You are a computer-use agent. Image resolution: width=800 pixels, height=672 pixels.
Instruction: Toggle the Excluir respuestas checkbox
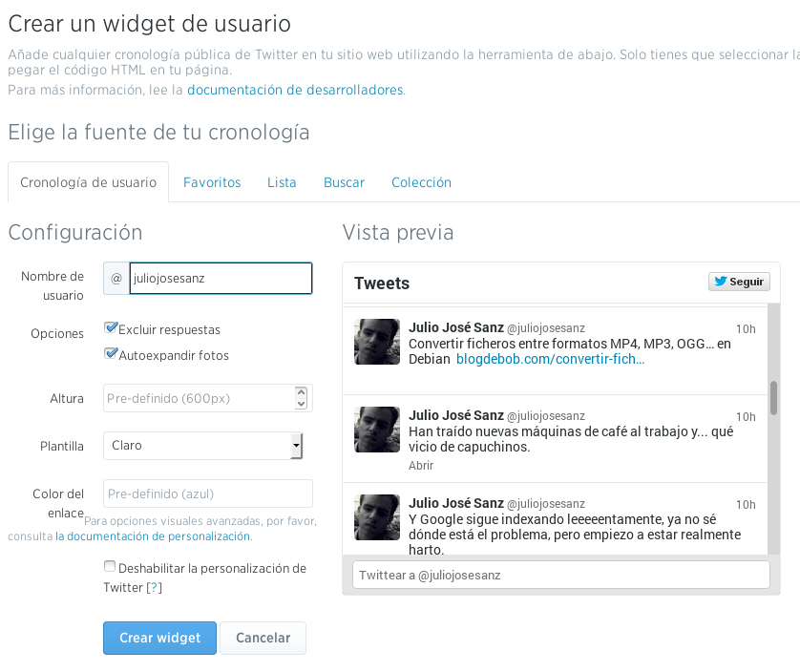point(110,327)
